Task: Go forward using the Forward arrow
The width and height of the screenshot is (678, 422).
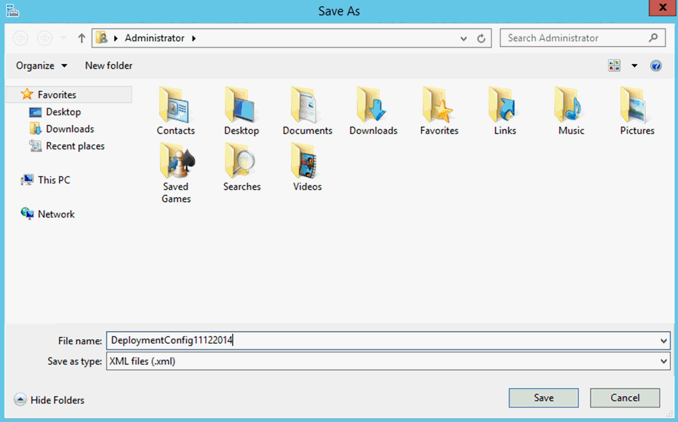Action: point(44,38)
